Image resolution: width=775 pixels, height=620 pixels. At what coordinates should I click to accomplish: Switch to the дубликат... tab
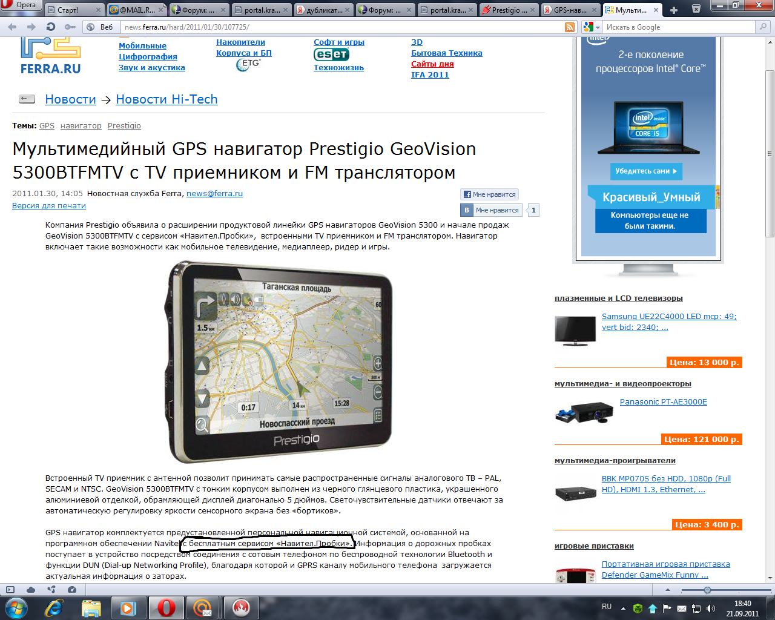tap(325, 10)
